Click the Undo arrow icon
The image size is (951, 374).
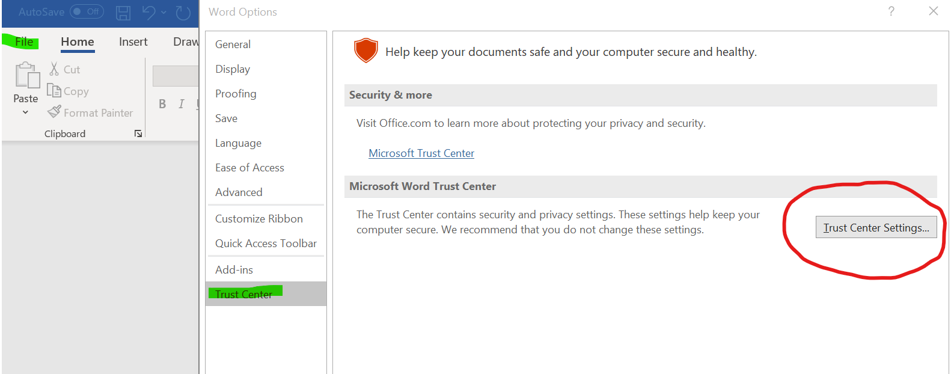tap(148, 13)
